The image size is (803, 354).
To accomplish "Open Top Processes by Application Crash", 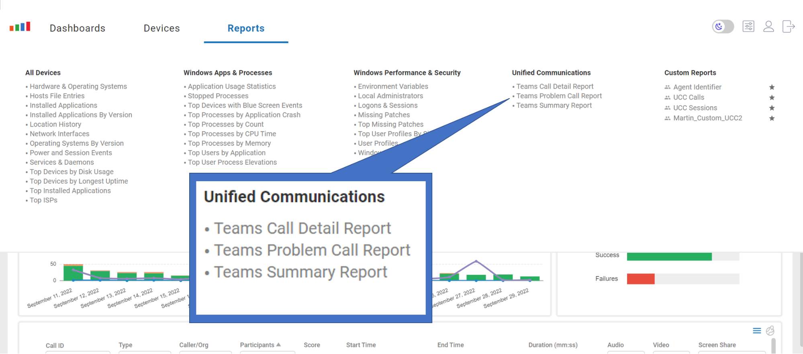I will coord(244,115).
